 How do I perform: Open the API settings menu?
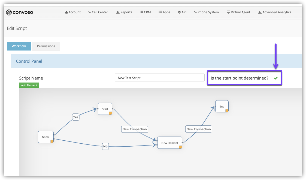[x=182, y=12]
